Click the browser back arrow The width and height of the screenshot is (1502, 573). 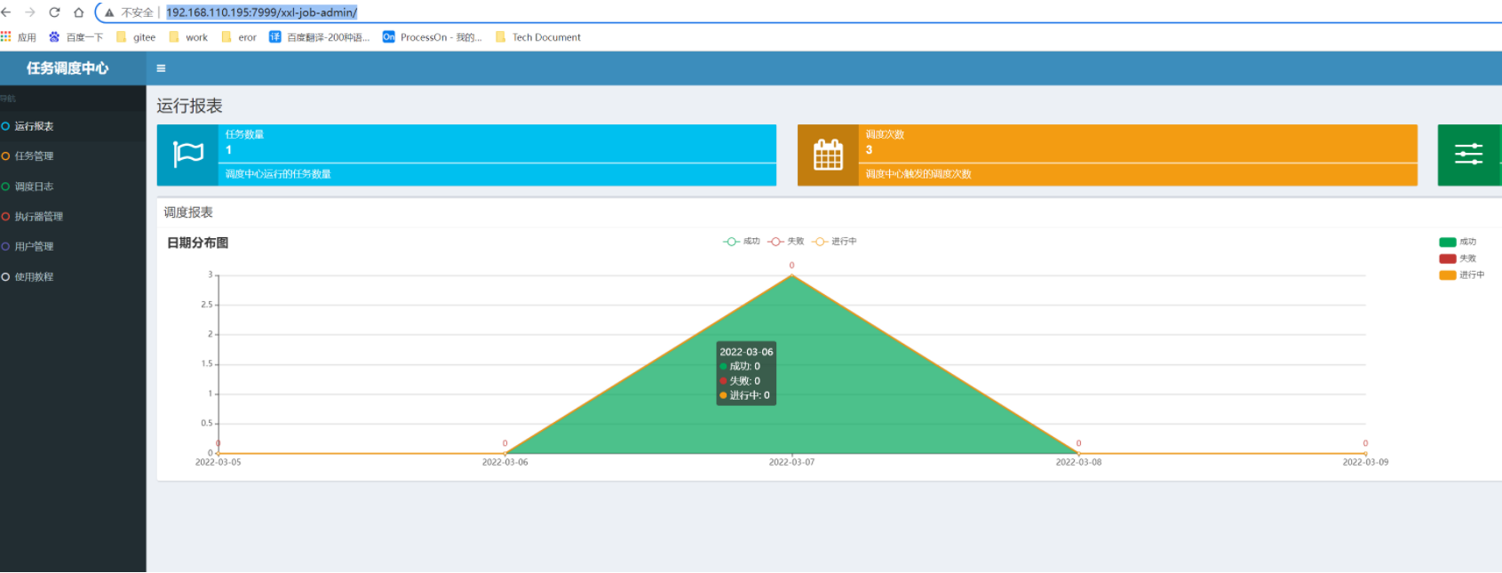[x=7, y=12]
